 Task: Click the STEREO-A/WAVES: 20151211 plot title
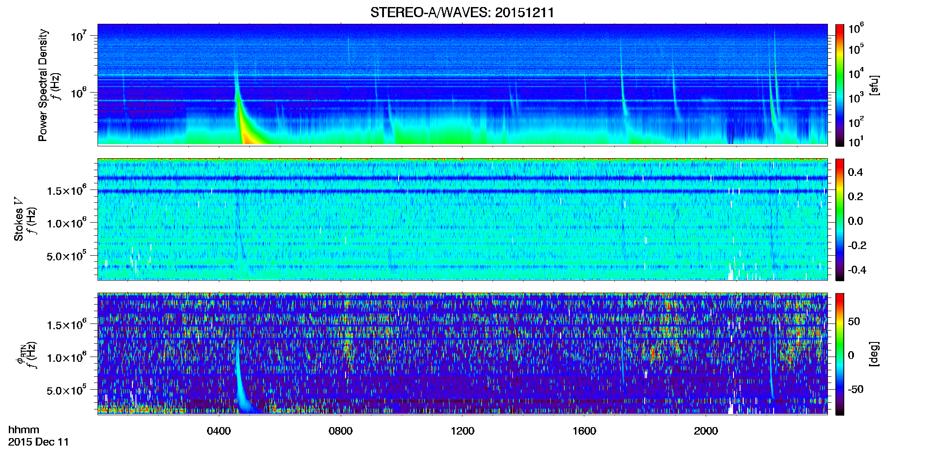[x=462, y=12]
